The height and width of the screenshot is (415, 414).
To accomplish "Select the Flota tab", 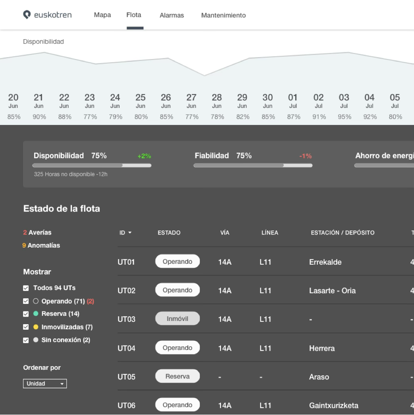I will 133,15.
